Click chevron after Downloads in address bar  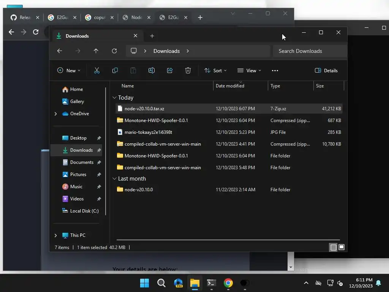[x=188, y=51]
